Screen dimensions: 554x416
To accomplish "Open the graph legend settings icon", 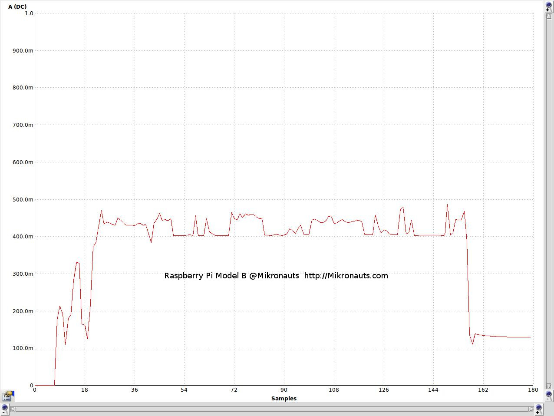I will tap(8, 396).
